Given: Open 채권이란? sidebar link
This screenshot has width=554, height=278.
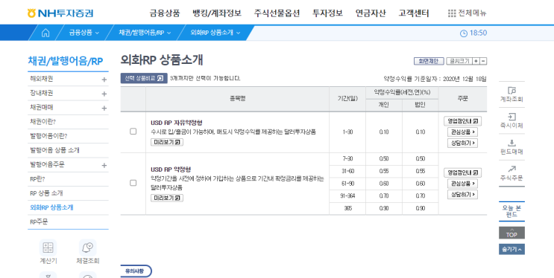Looking at the screenshot, I should click(x=43, y=122).
